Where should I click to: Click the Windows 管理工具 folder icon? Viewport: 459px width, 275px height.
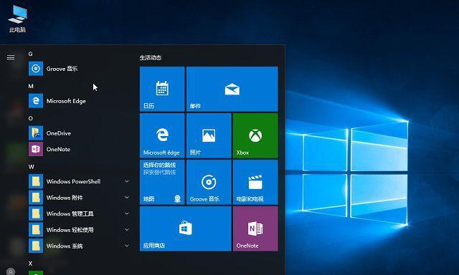point(36,213)
